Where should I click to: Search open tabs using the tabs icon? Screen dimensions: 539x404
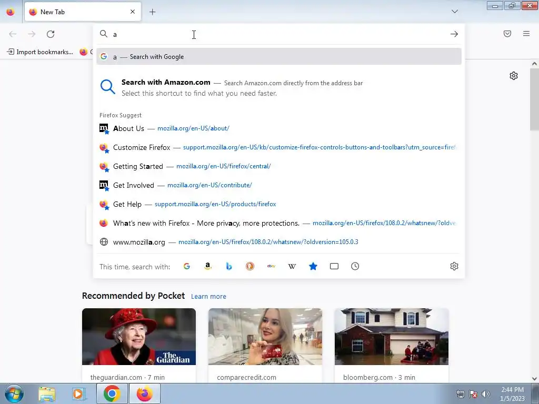(334, 266)
